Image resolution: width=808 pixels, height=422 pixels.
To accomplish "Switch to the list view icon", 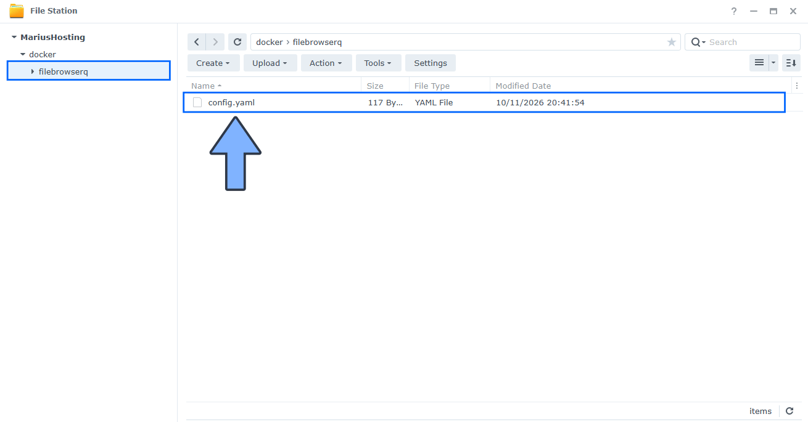I will tap(759, 63).
